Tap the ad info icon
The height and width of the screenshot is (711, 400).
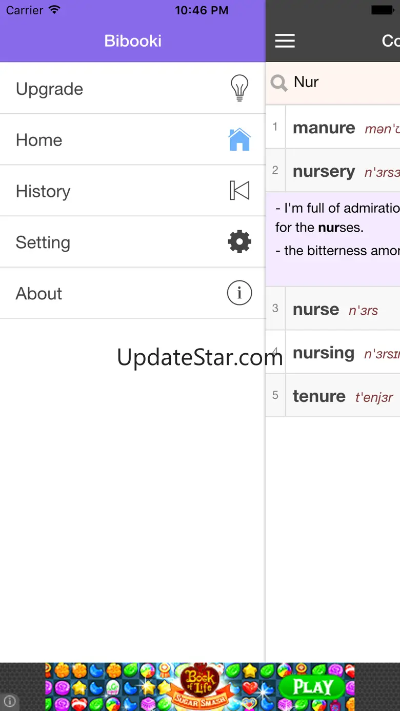coord(10,701)
